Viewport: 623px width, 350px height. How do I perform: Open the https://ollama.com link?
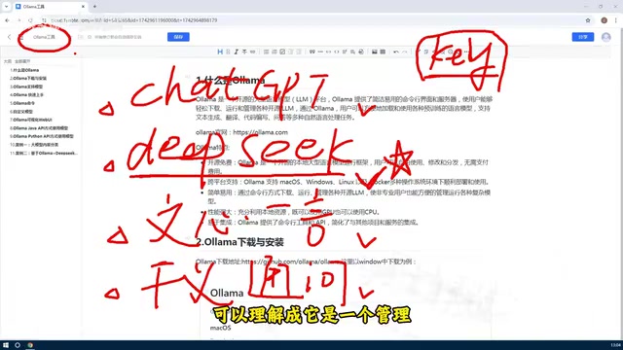(261, 132)
